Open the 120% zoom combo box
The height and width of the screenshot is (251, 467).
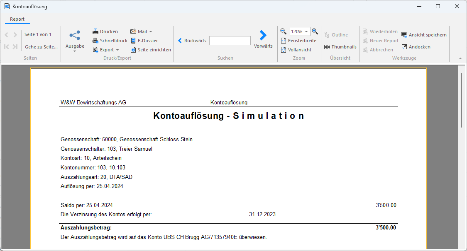point(300,31)
